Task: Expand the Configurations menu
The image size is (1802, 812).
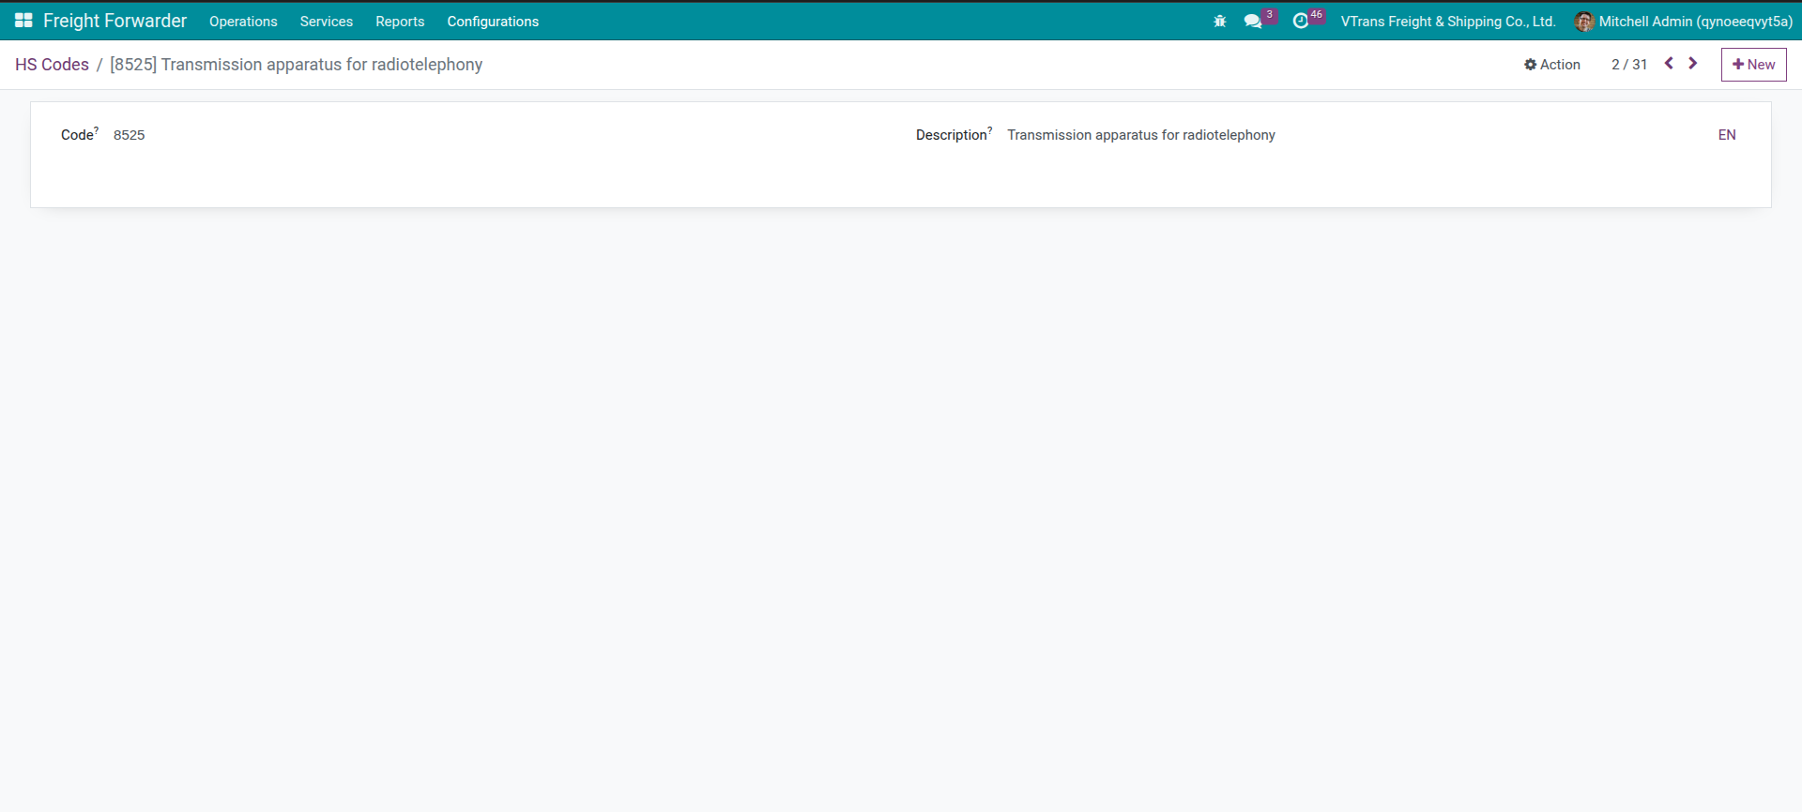Action: click(x=493, y=22)
